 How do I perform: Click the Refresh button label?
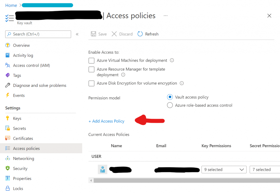point(152,34)
